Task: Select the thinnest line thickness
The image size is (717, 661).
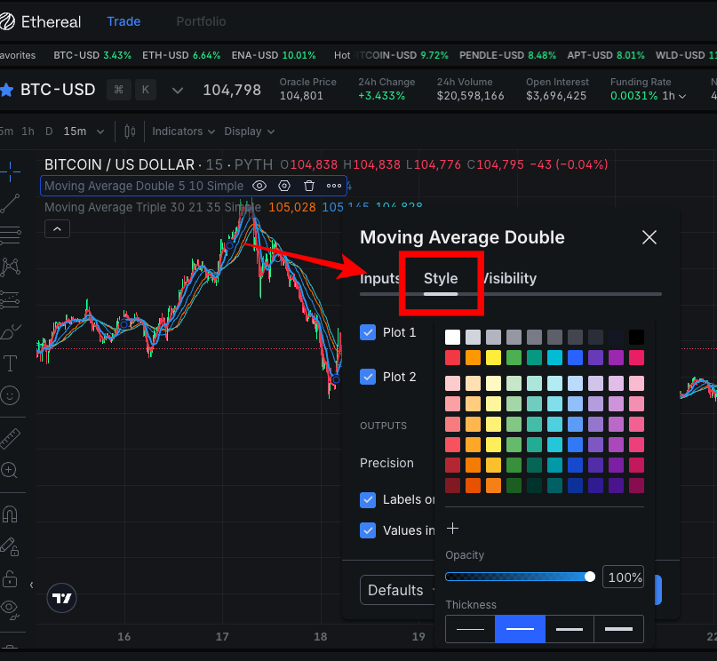Action: click(x=470, y=629)
